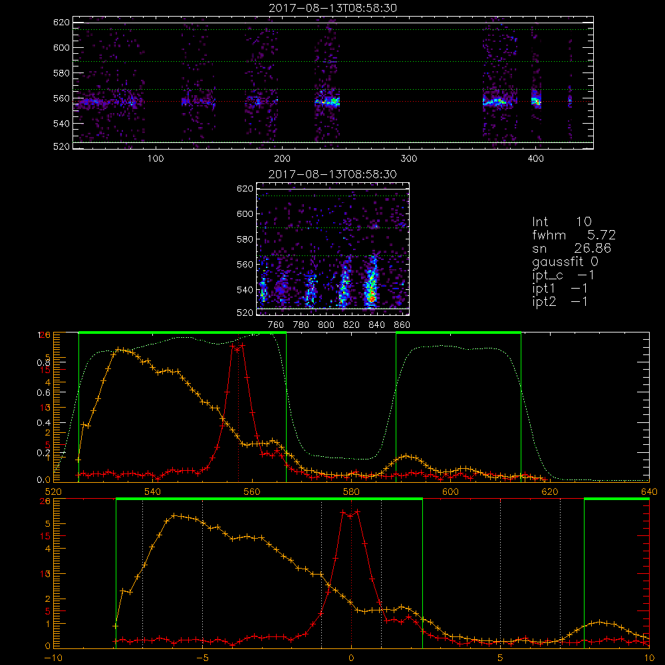Click the 200 x-axis label of top spectrogram

pyautogui.click(x=283, y=159)
